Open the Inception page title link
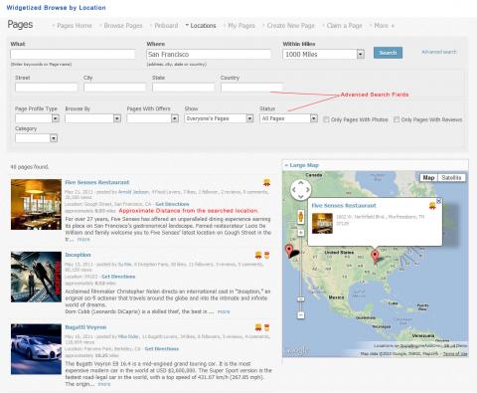The height and width of the screenshot is (393, 477). (x=78, y=255)
